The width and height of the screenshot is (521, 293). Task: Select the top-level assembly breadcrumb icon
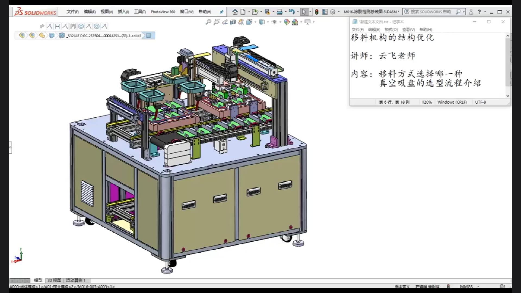(22, 35)
